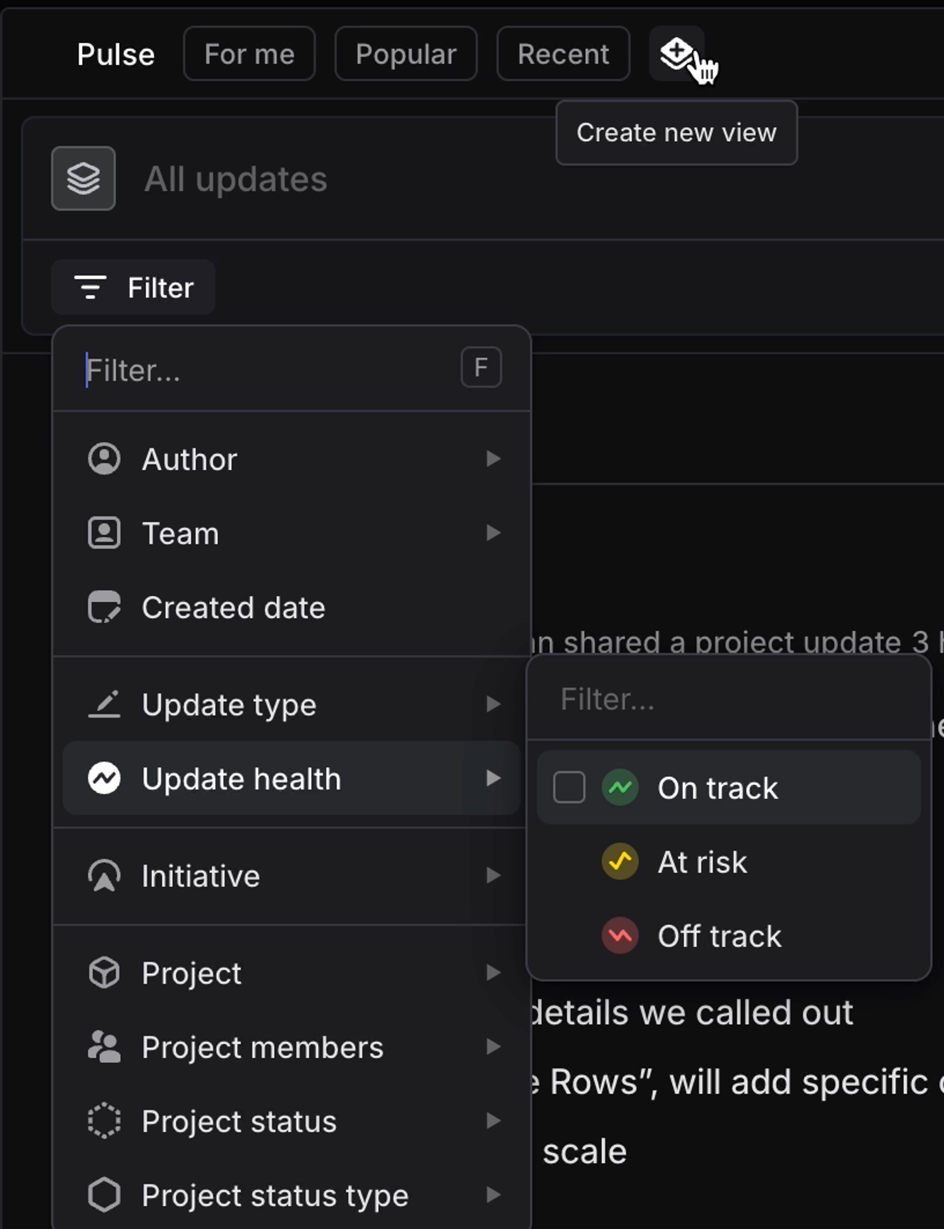
Task: Expand the Project status submenu arrow
Action: (x=493, y=1121)
